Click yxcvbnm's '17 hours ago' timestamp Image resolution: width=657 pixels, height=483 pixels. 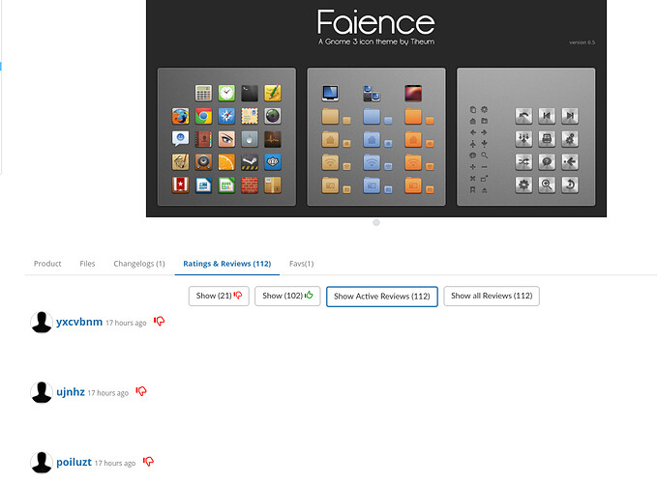126,323
